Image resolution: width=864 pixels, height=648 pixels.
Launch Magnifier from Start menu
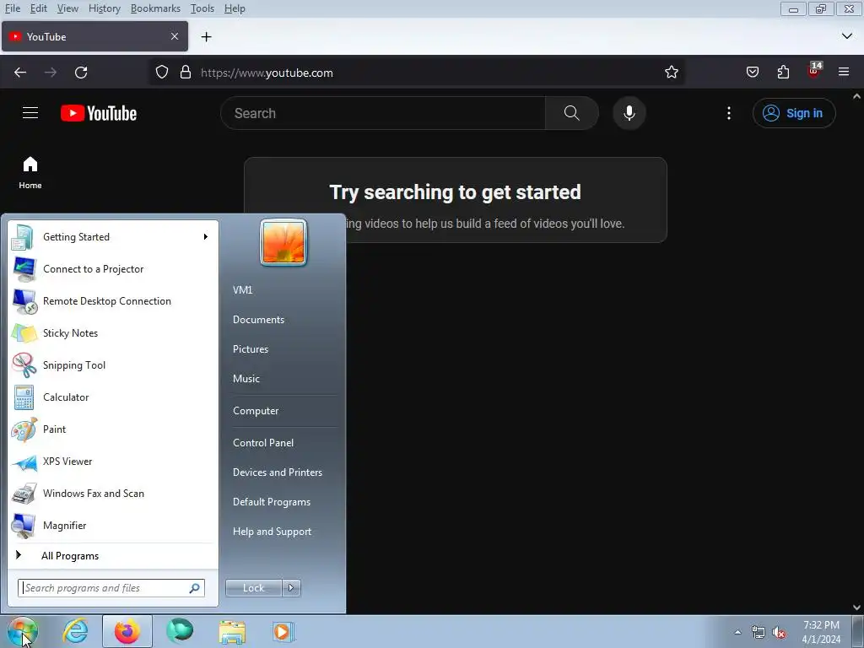(x=113, y=526)
